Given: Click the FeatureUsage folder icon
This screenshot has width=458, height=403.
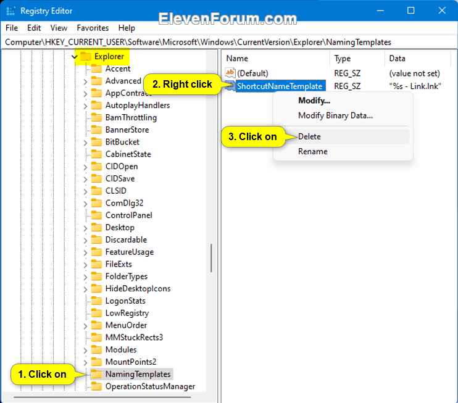Looking at the screenshot, I should [96, 252].
